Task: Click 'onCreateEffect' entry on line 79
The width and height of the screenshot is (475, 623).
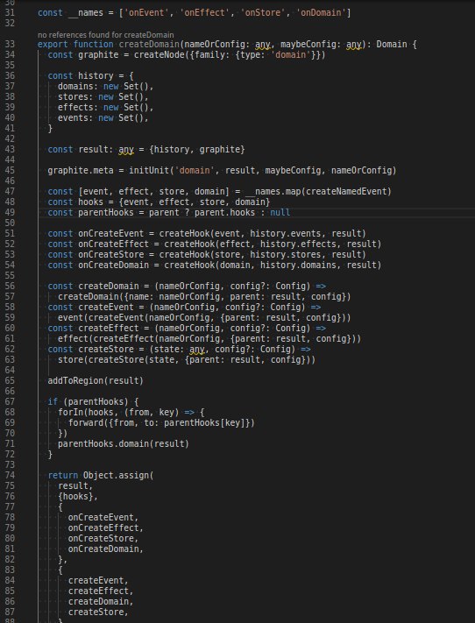Action: pos(103,527)
